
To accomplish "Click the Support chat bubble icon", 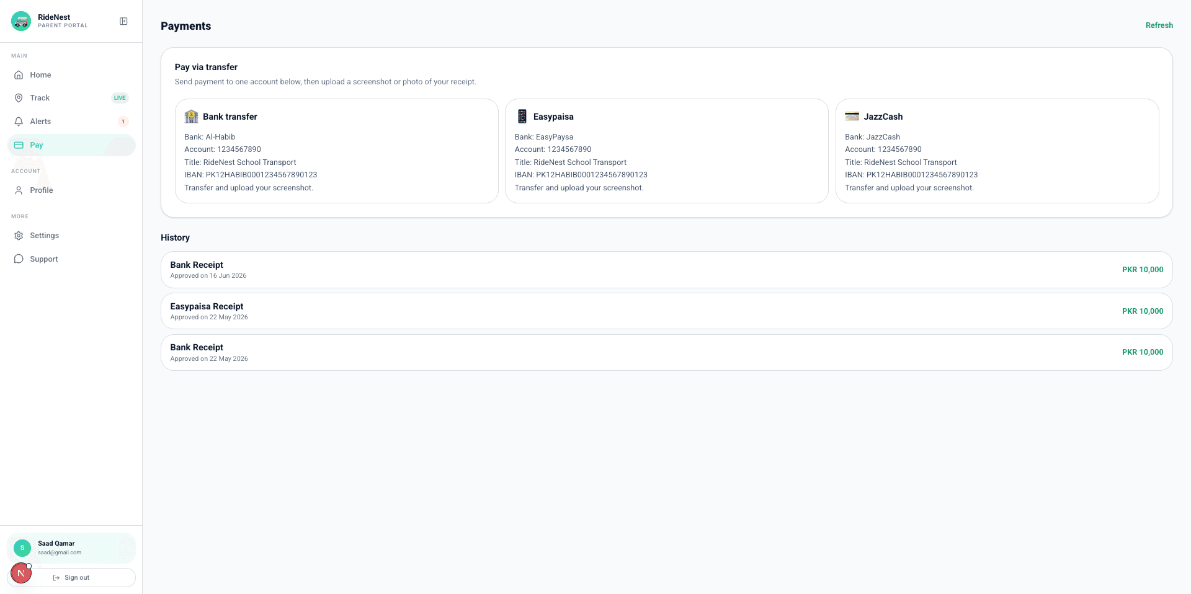I will tap(19, 259).
